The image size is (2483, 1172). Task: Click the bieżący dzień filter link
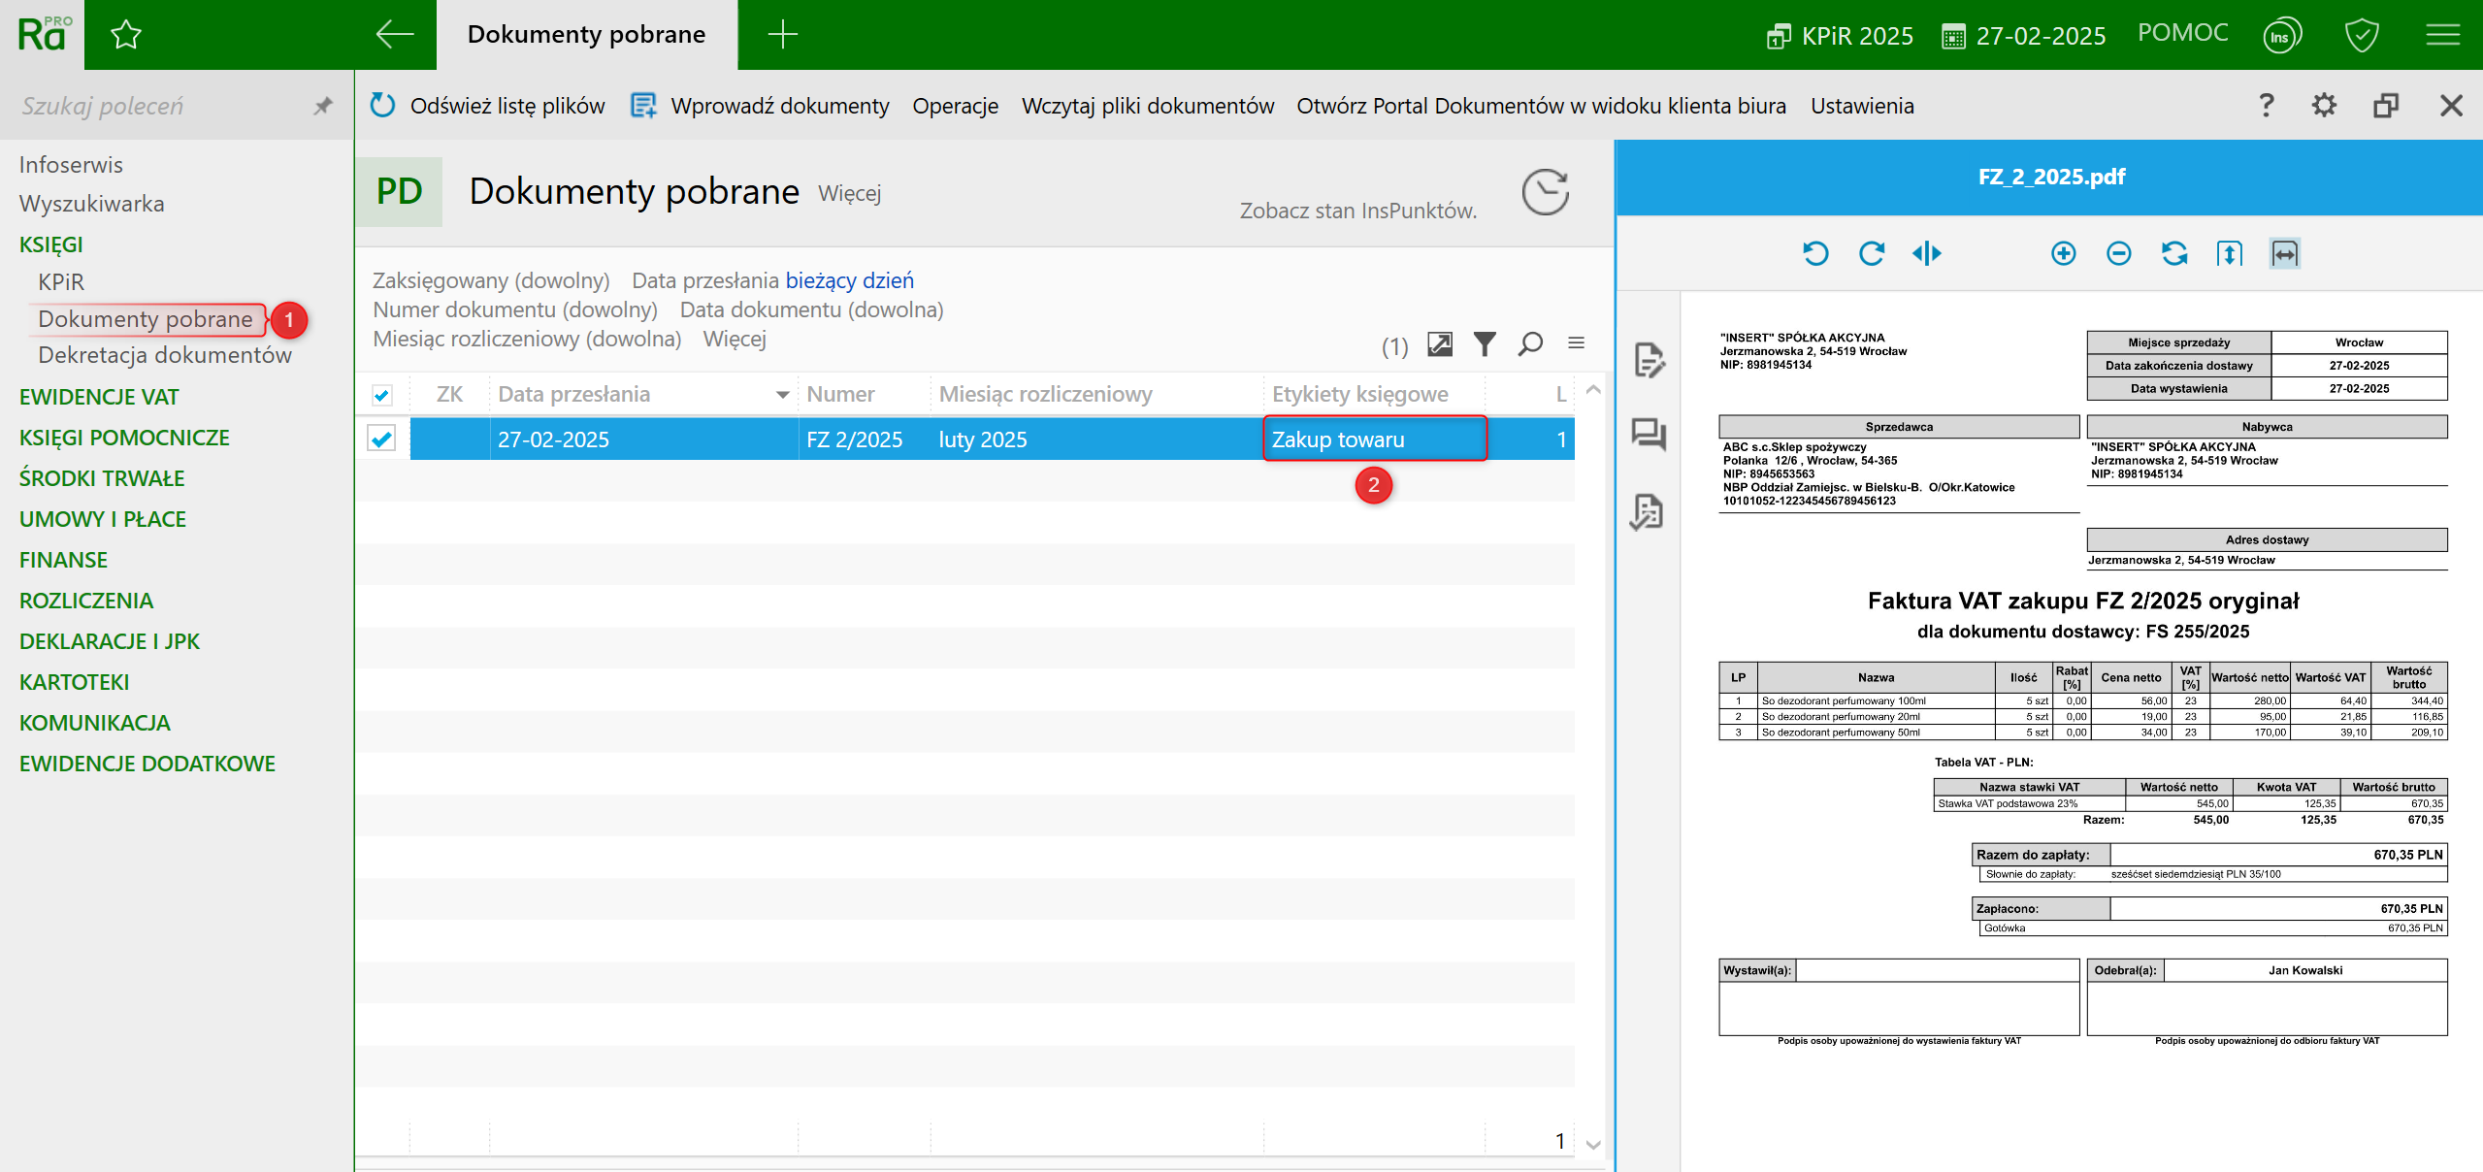[849, 280]
